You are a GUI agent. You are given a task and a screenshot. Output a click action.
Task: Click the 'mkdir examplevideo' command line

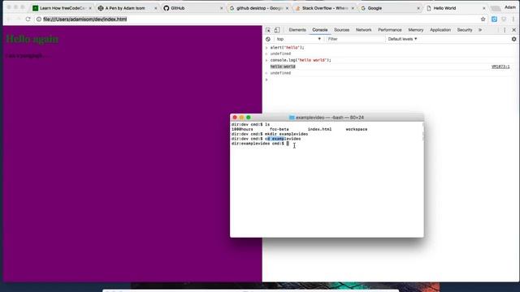pos(270,134)
